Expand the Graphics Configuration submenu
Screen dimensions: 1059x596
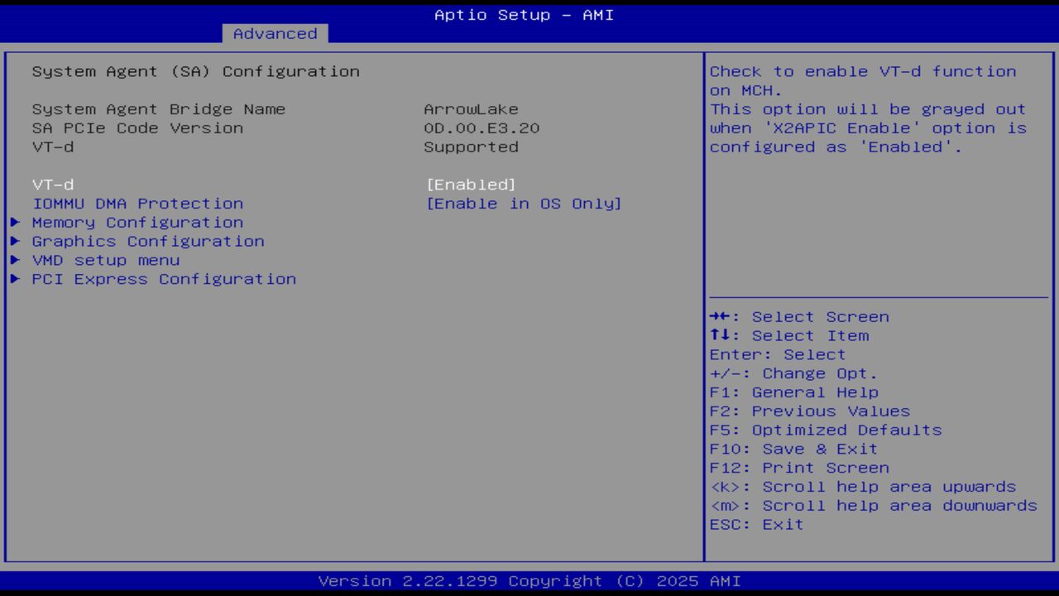147,241
